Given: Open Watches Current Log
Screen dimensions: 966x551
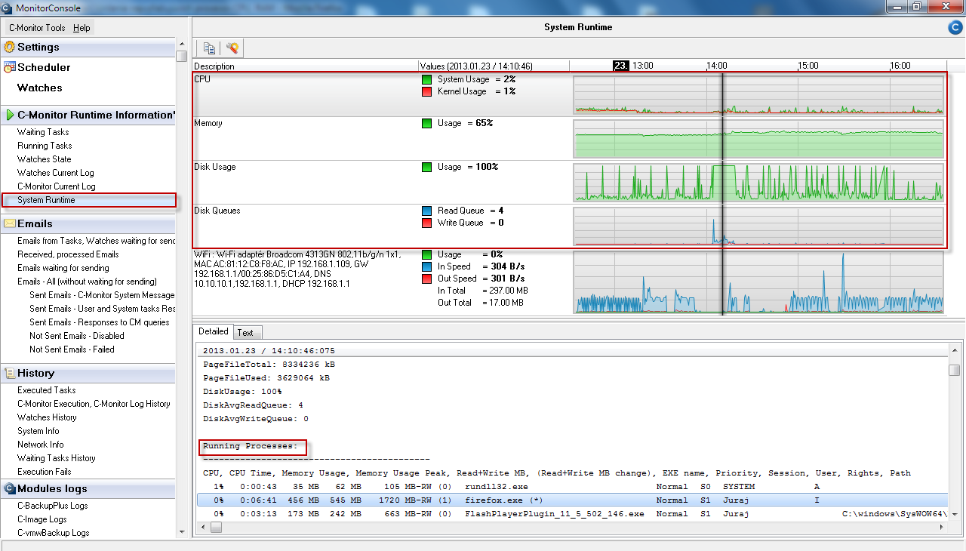Looking at the screenshot, I should click(x=56, y=173).
